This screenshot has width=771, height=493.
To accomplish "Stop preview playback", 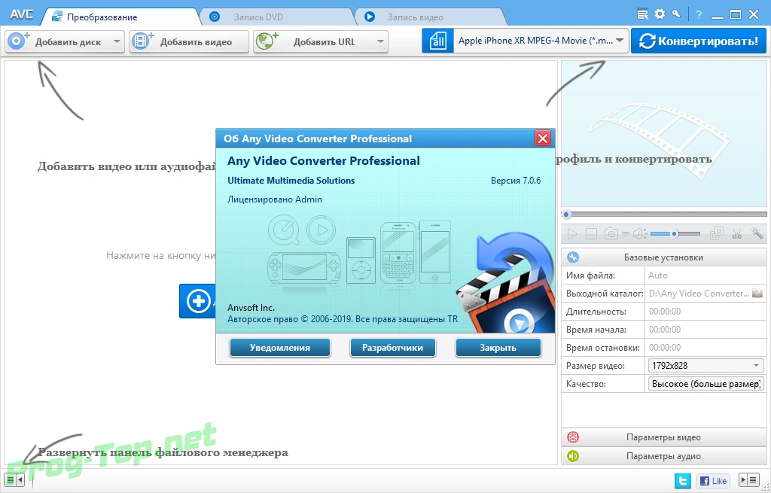I will tap(591, 234).
